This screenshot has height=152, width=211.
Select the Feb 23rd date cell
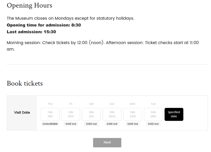point(132,114)
